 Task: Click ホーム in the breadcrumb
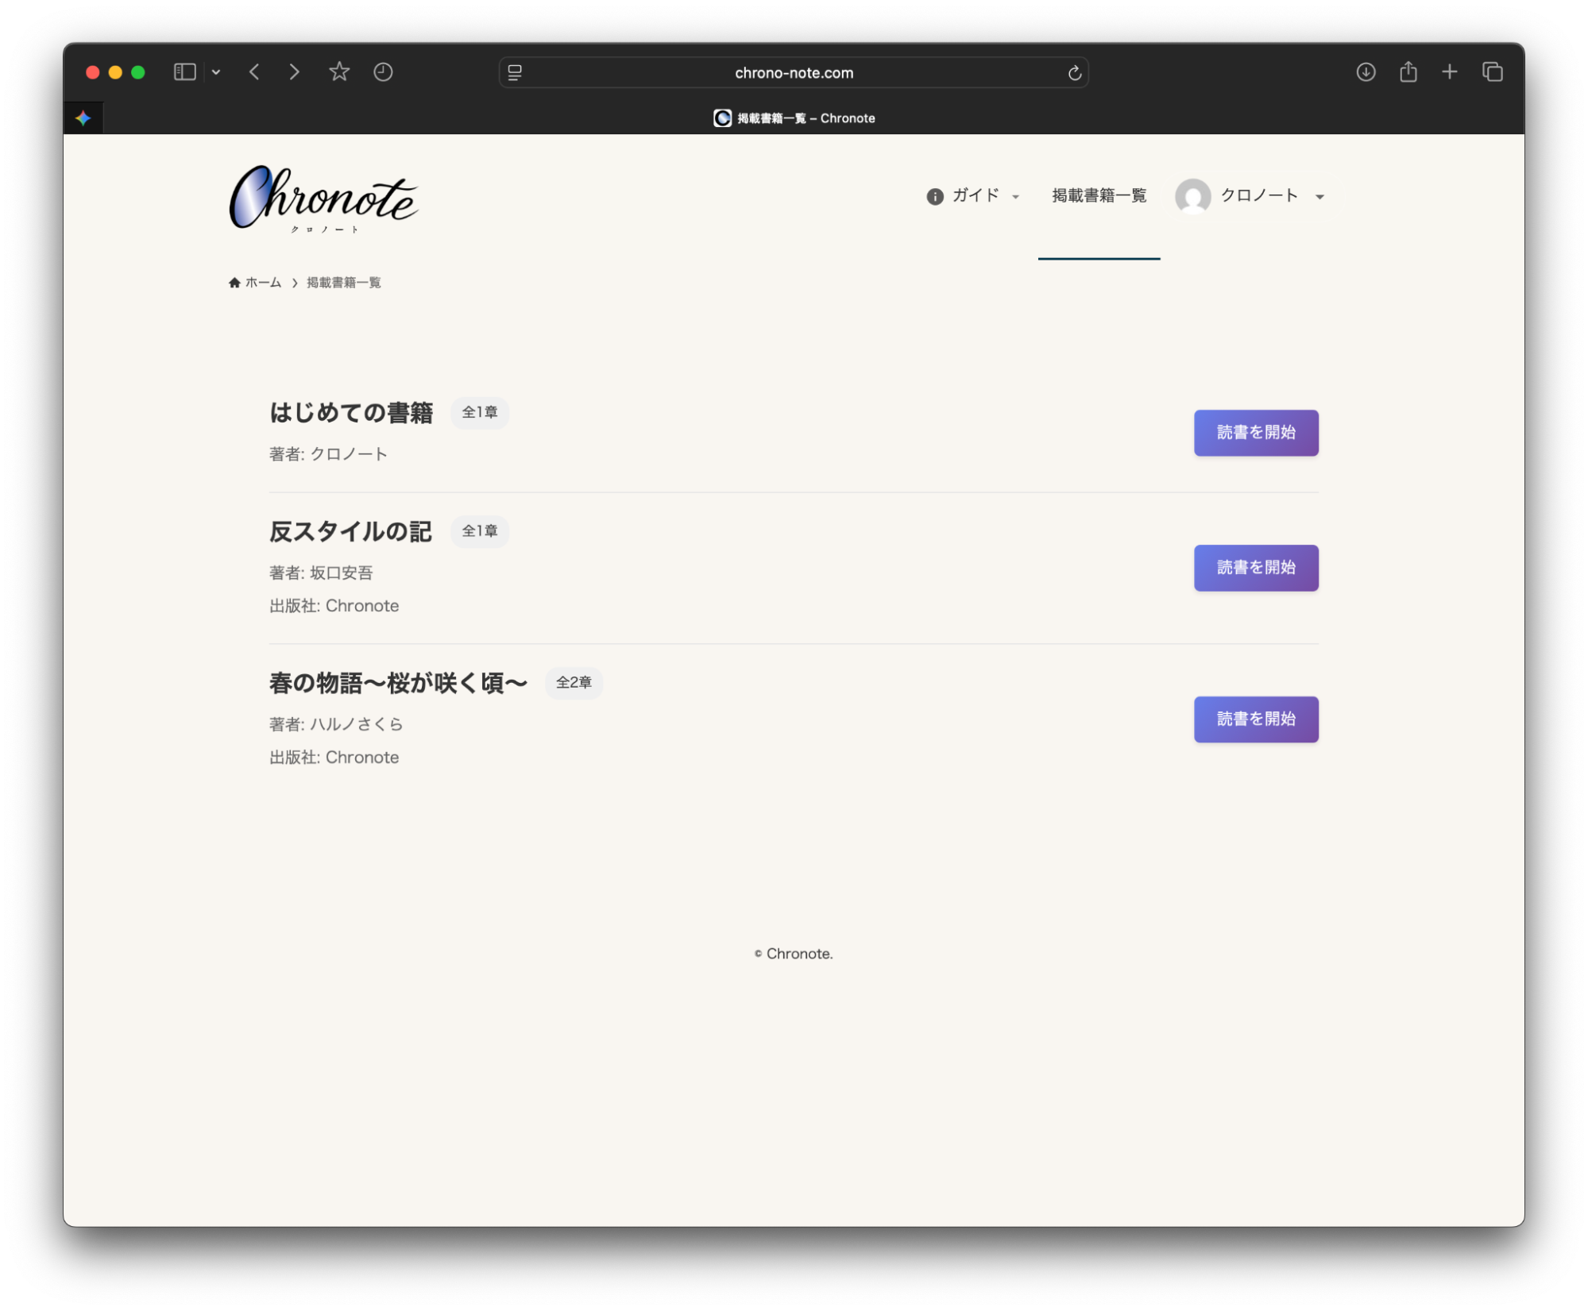(262, 282)
